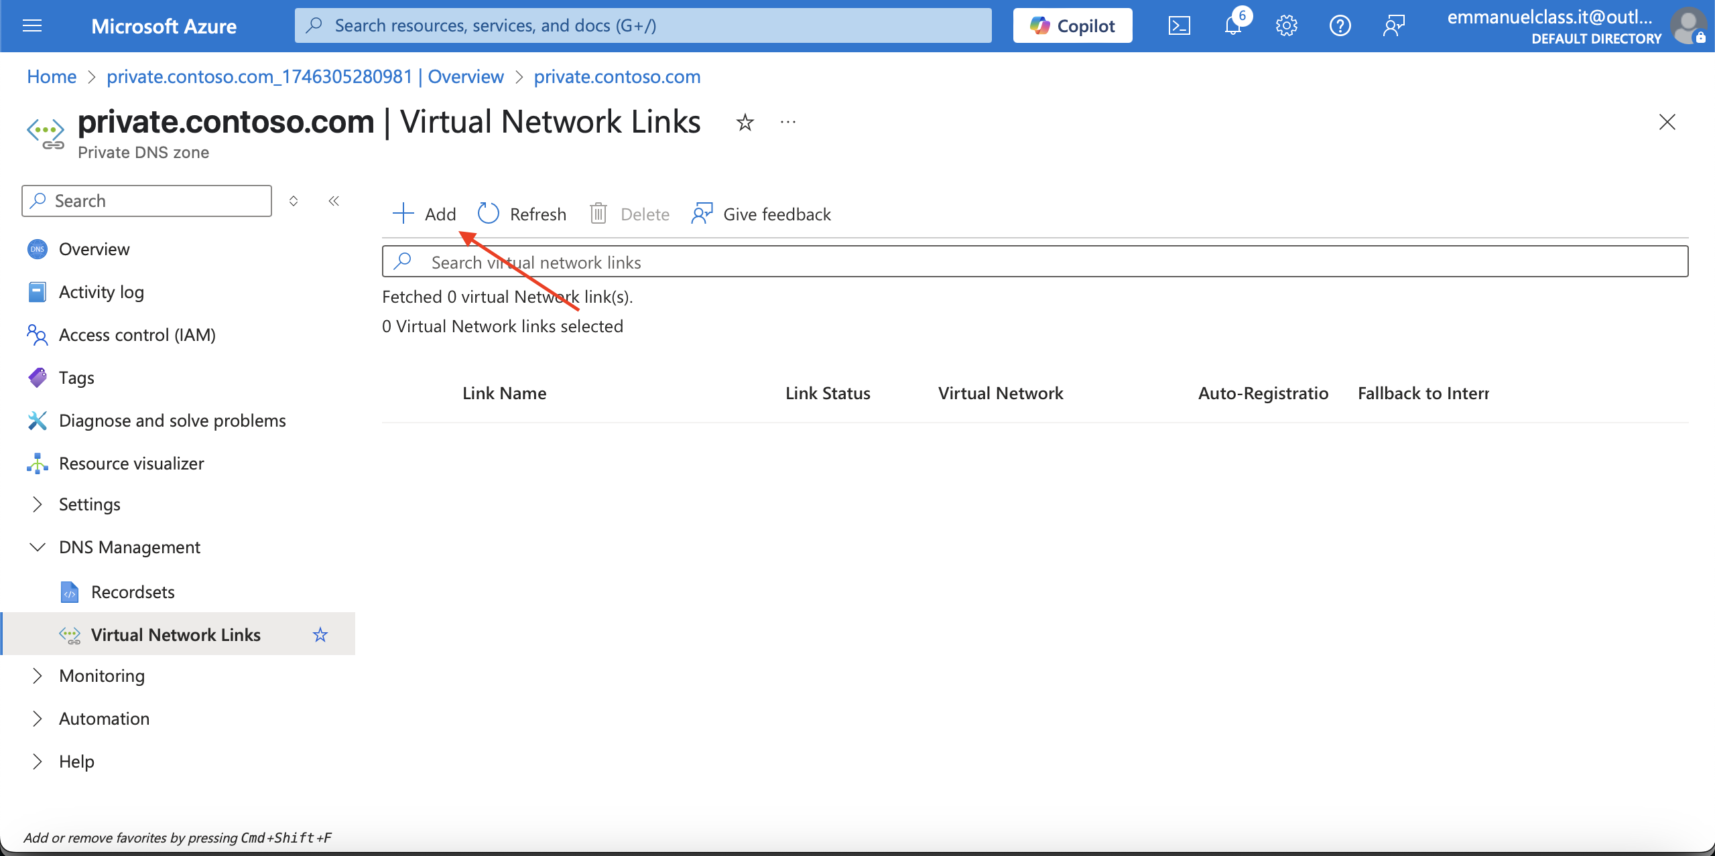Pin page with favorite star next to title

(745, 123)
